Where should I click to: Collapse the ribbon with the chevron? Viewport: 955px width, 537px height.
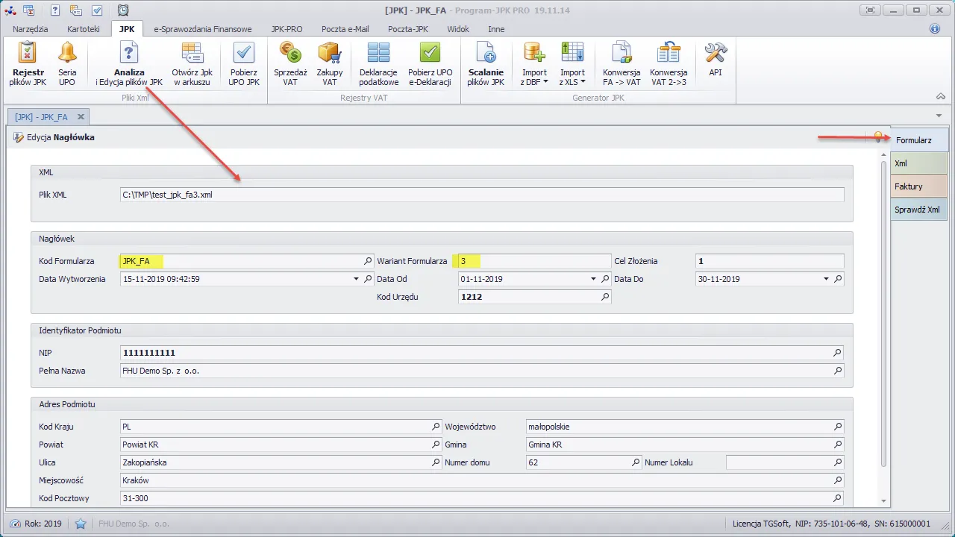[x=941, y=95]
